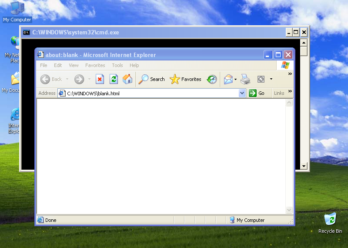The width and height of the screenshot is (348, 248).
Task: Open the Address bar dropdown list
Action: [x=242, y=93]
